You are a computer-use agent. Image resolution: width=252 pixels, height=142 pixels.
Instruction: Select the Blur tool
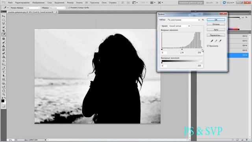coord(4,60)
